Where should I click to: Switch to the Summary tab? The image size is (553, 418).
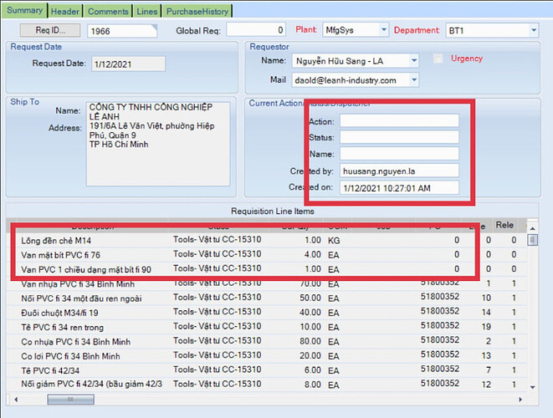[x=24, y=10]
